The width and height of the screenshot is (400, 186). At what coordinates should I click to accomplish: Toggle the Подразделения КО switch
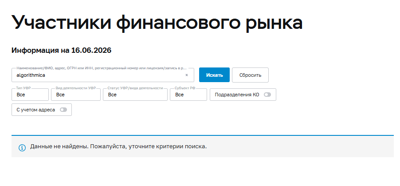pyautogui.click(x=267, y=95)
